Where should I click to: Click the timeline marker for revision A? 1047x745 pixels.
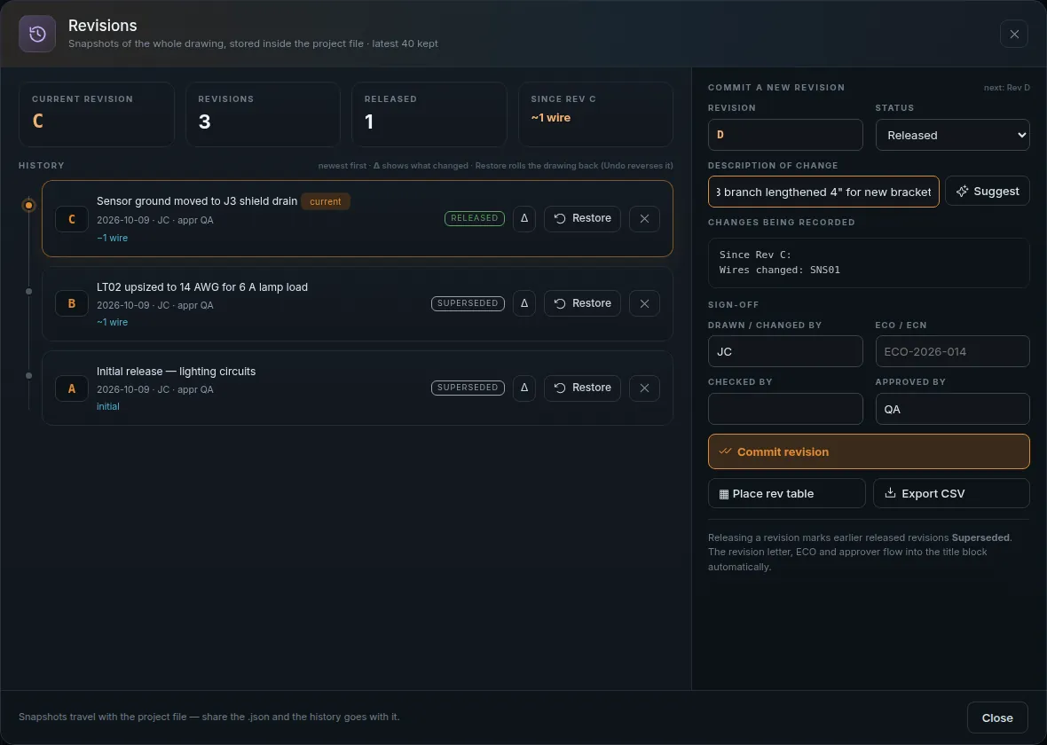pos(28,376)
